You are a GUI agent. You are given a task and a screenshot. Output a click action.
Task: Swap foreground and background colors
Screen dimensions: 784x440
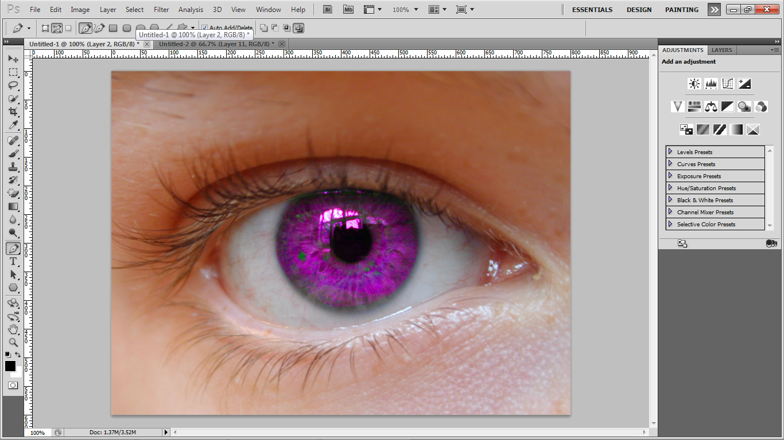tap(18, 355)
